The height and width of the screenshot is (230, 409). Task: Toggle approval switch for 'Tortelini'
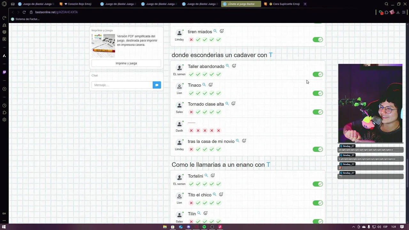point(318,184)
